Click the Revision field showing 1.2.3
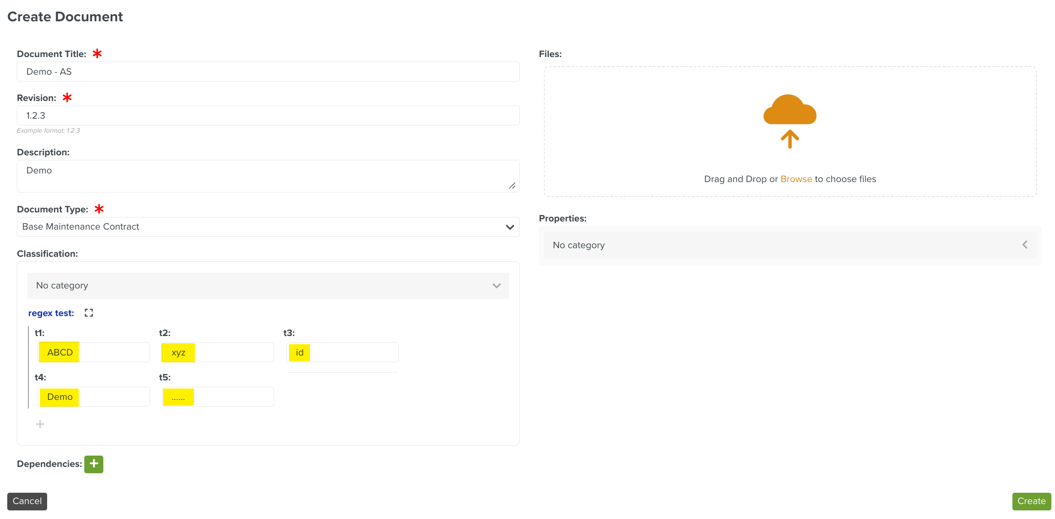 tap(267, 115)
